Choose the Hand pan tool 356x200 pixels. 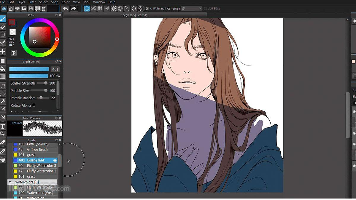(3, 159)
